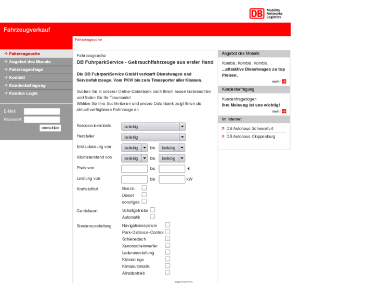The image size is (378, 283).
Task: Click mehr link under Angebot des Monats
Action: coord(276,82)
